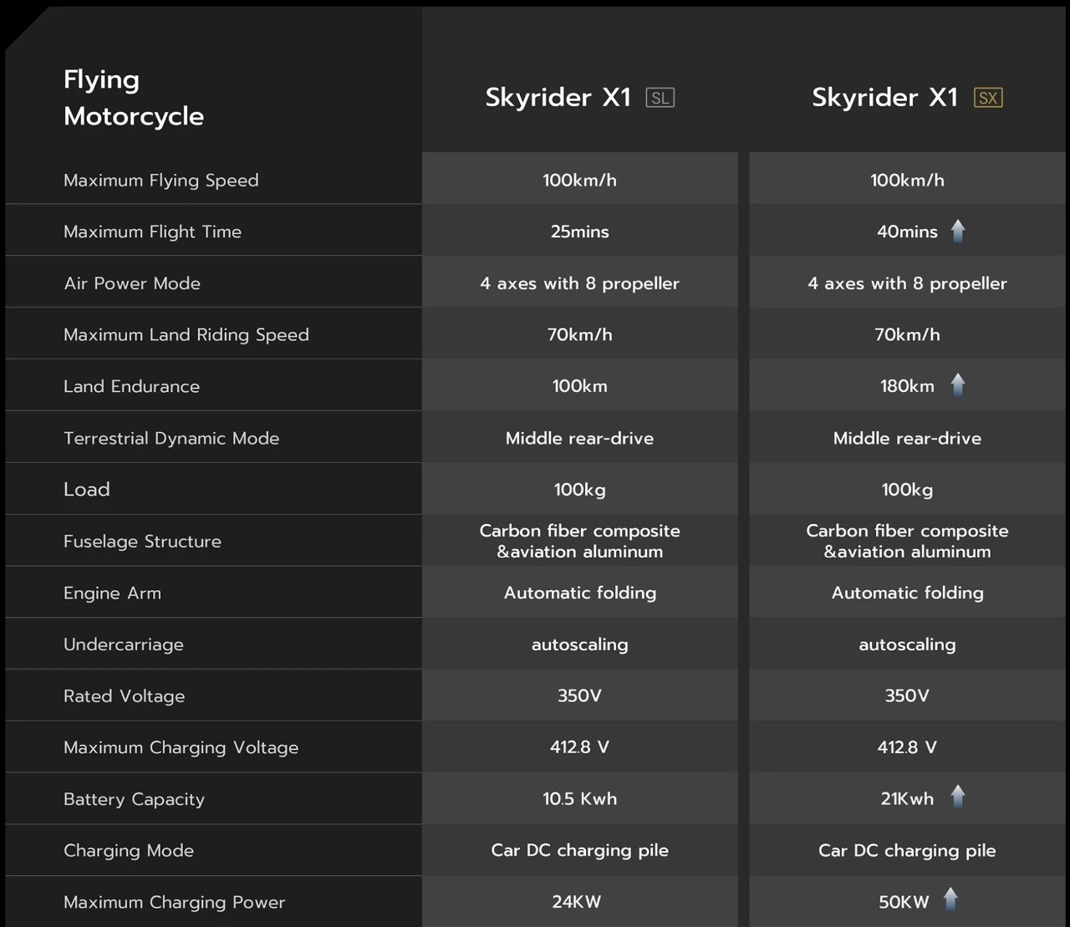Click the SX badge beside Skyrider X1
The width and height of the screenshot is (1070, 927).
(x=988, y=98)
